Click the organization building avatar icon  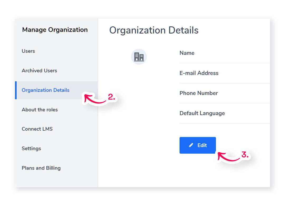[x=139, y=56]
